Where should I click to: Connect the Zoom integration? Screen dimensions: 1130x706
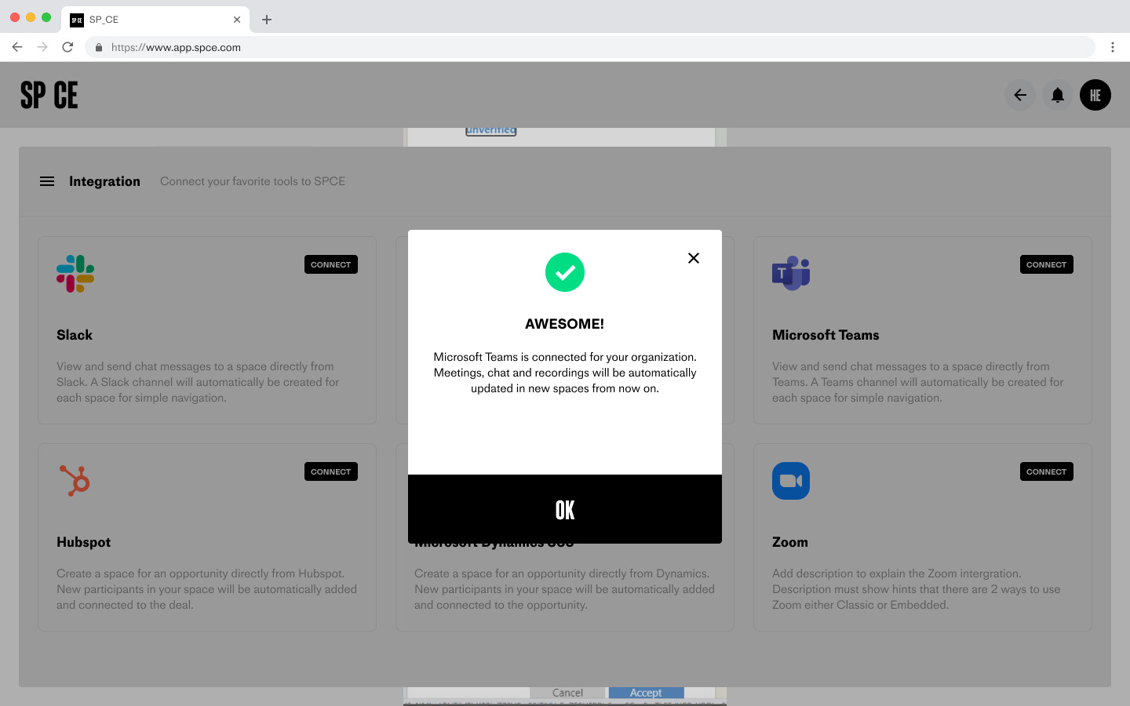pyautogui.click(x=1046, y=471)
